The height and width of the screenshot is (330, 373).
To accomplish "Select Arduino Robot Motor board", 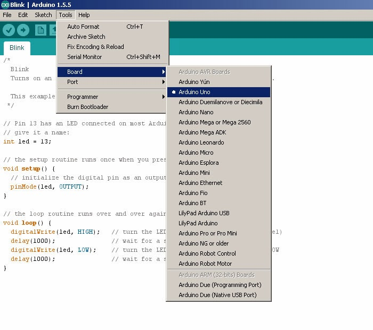I will pyautogui.click(x=218, y=264).
